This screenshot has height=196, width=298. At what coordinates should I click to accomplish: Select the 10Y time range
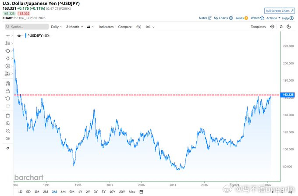click(x=112, y=192)
